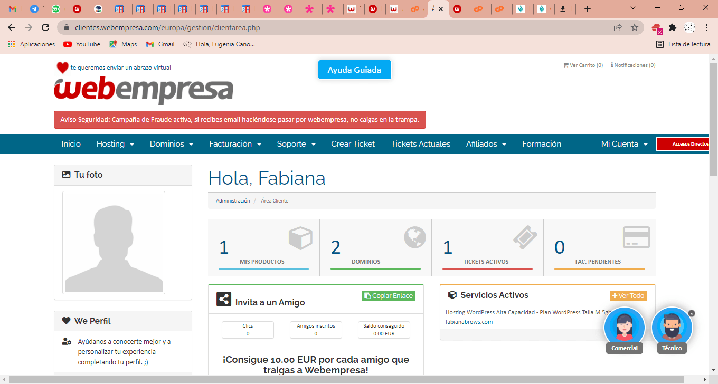Open the Extensions puzzle icon
Screen dimensions: 718x384
[672, 27]
